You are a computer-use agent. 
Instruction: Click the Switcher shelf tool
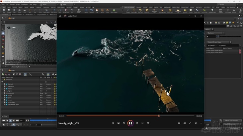tap(234, 11)
